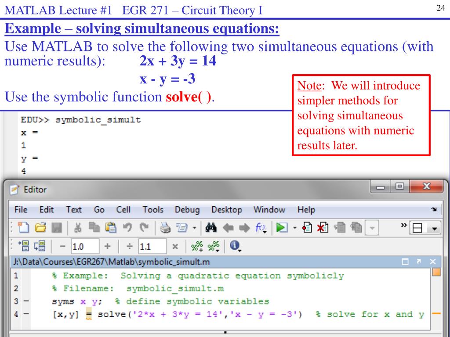Image resolution: width=450 pixels, height=337 pixels.
Task: Click the comment text on line 1
Action: pos(198,276)
